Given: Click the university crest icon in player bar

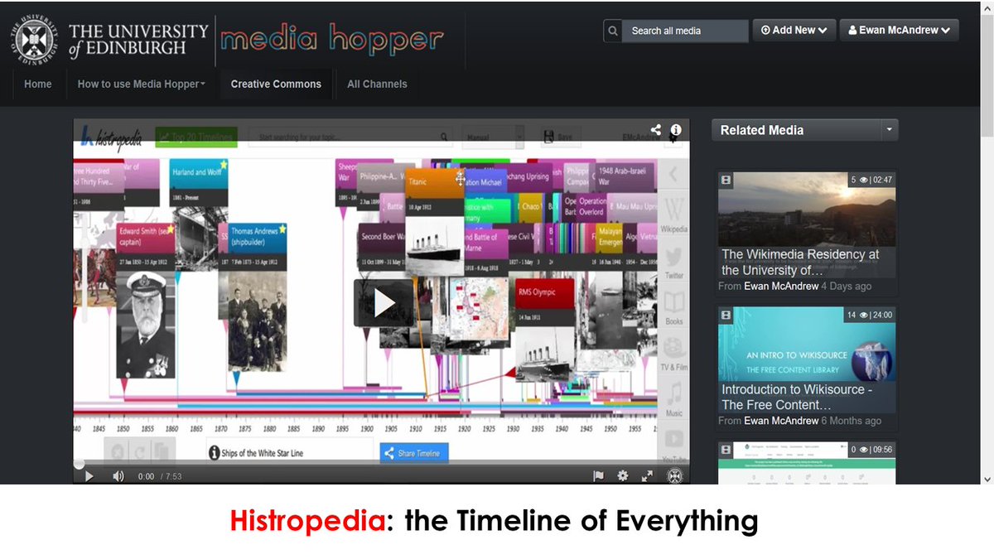Looking at the screenshot, I should pos(674,475).
